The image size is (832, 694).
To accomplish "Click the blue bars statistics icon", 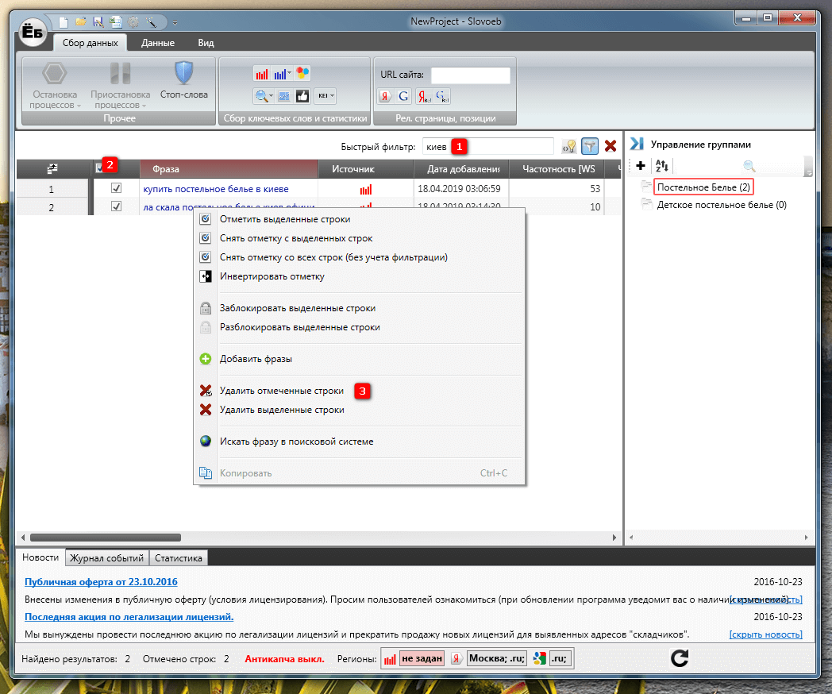I will click(x=279, y=74).
